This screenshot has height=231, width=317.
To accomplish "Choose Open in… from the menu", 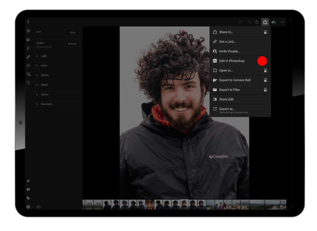I will pyautogui.click(x=240, y=70).
